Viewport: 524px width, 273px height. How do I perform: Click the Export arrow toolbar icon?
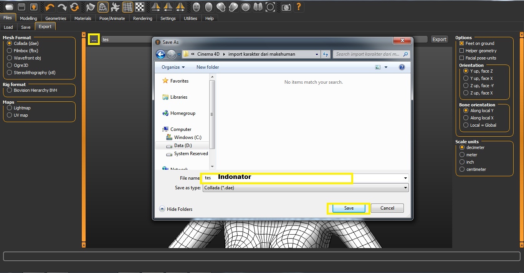34,7
